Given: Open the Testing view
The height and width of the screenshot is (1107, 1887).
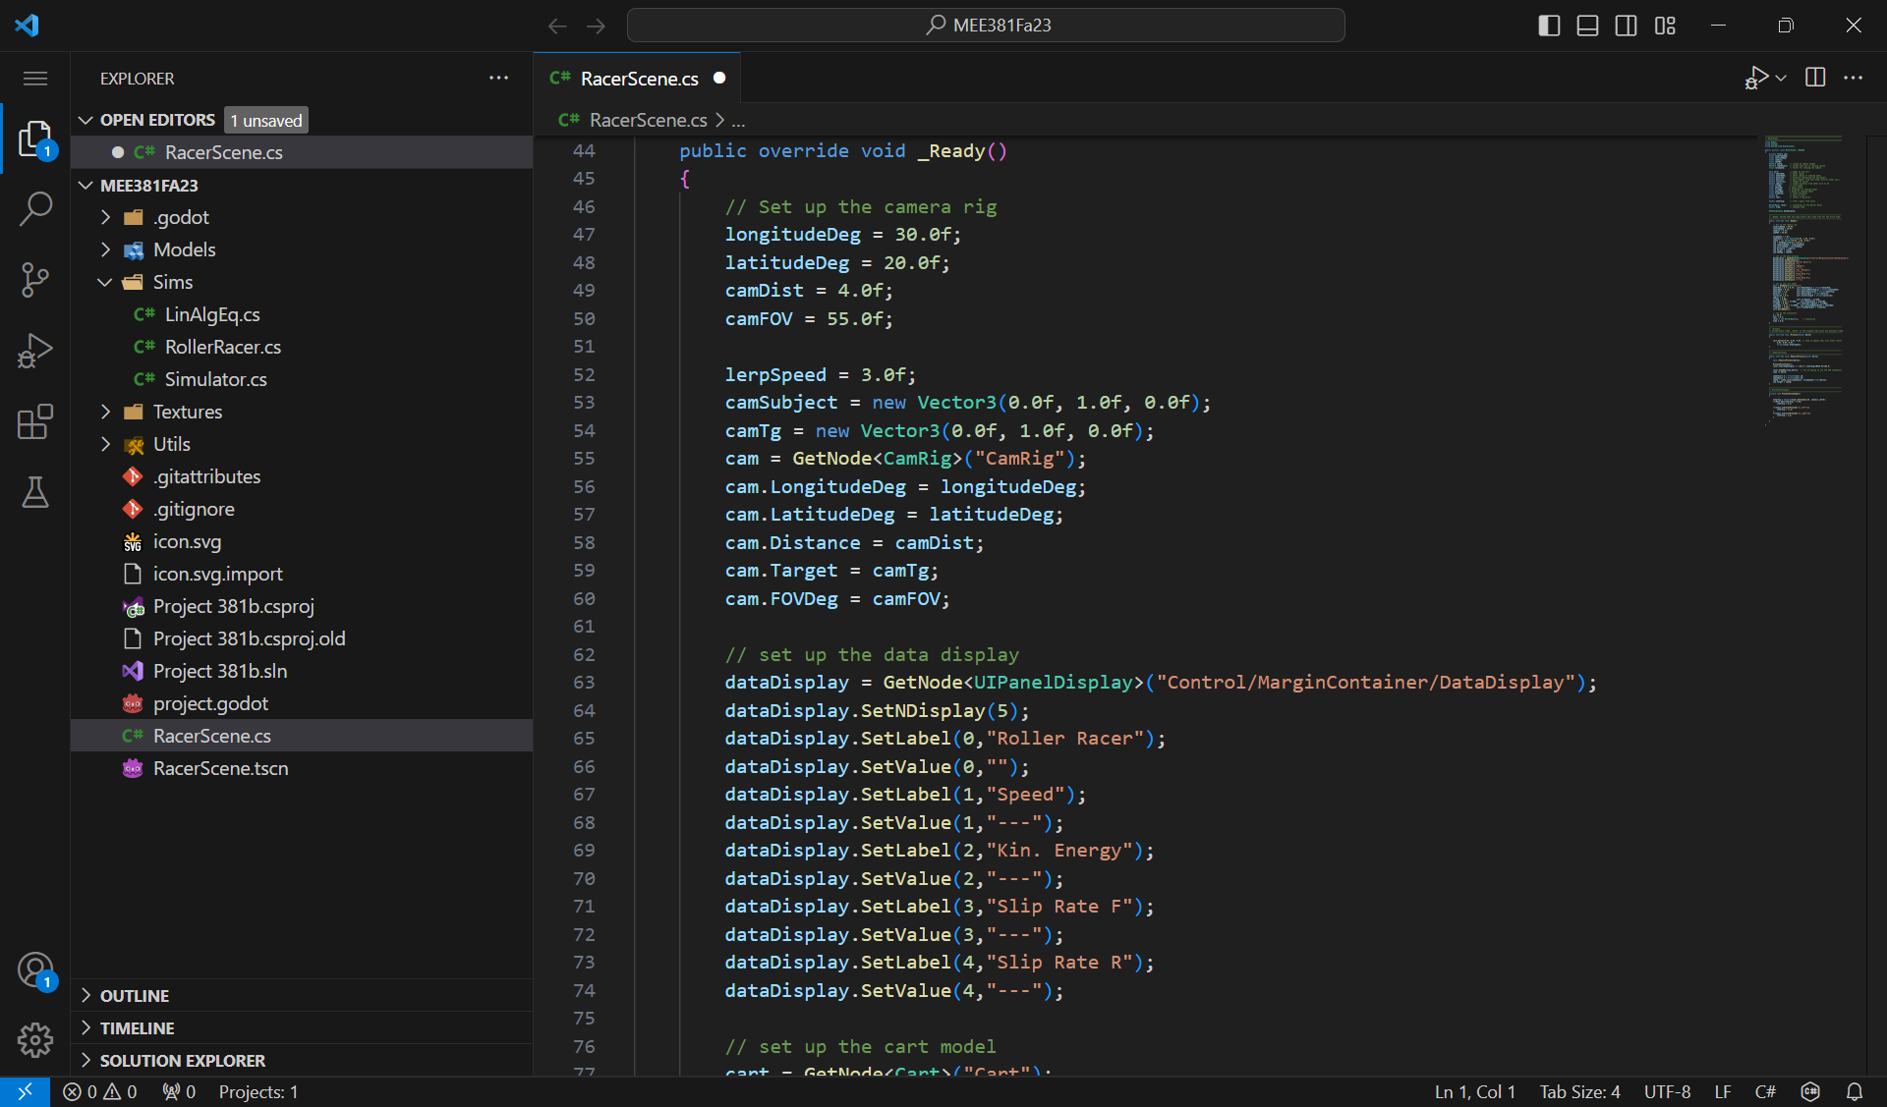Looking at the screenshot, I should [35, 493].
